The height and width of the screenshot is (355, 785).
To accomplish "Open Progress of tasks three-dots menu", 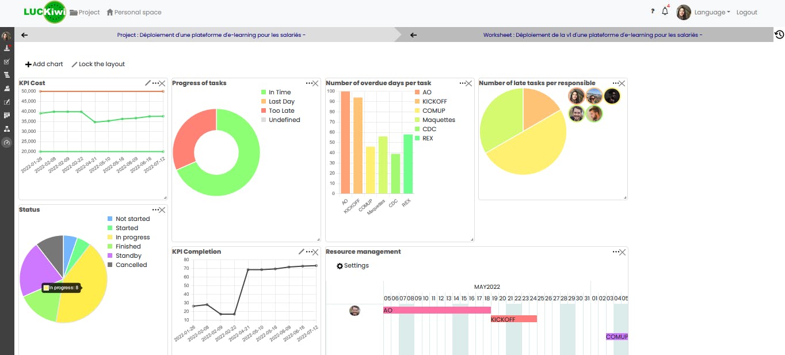I will tap(308, 83).
